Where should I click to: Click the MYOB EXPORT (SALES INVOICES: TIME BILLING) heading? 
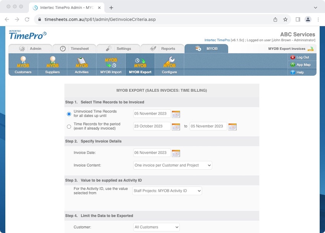point(162,90)
